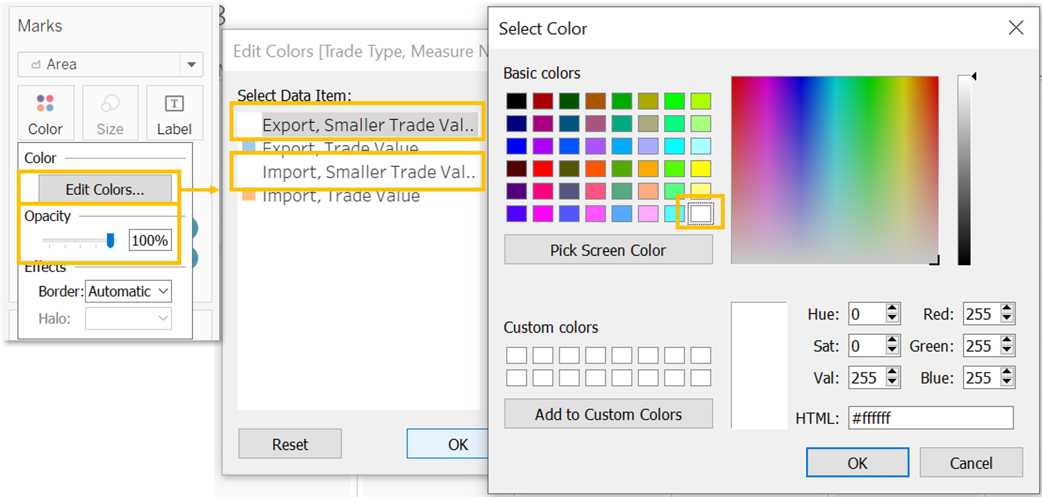Select Export, Smaller Trade Value data item
Viewport: 1042px width, 497px height.
pyautogui.click(x=368, y=124)
